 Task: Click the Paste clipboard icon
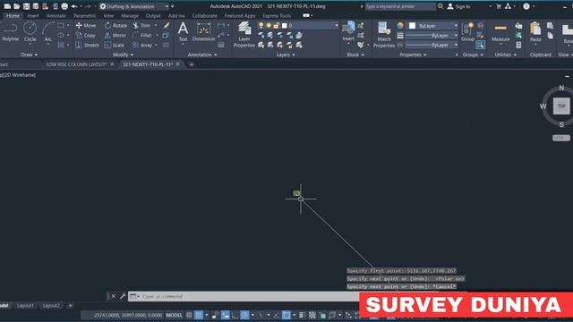point(535,32)
